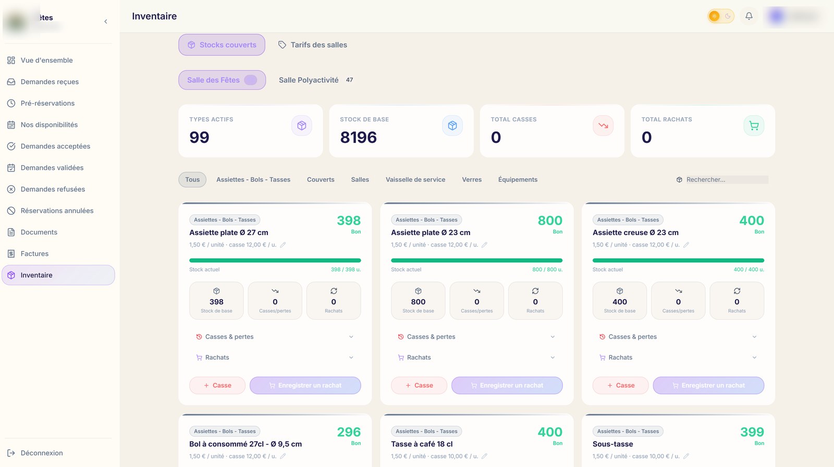Switch to Salle Polyactivité tab
This screenshot has width=834, height=467.
(x=316, y=80)
